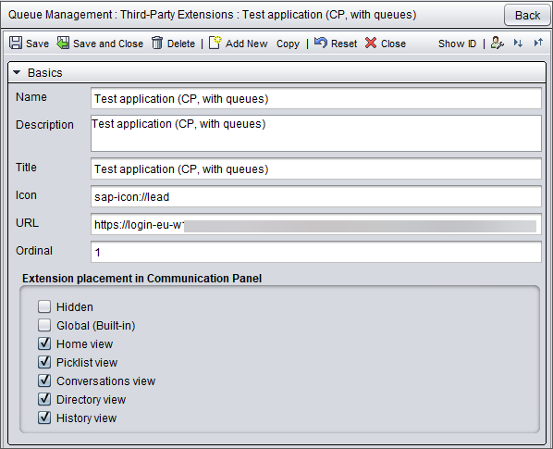Select the Ordinal input field
This screenshot has height=449, width=553.
coord(316,252)
